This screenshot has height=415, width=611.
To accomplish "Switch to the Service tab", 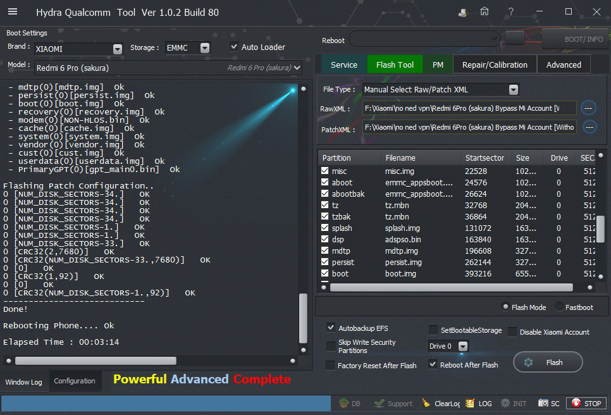I will pyautogui.click(x=343, y=65).
